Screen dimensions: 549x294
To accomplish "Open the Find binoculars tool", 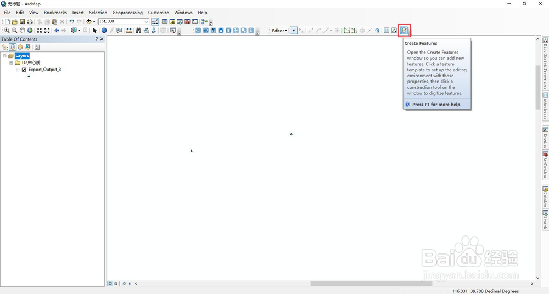I will coord(138,31).
